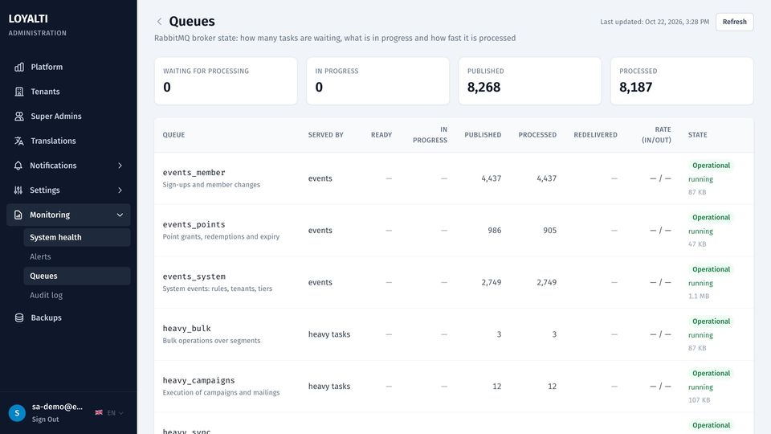The height and width of the screenshot is (434, 771).
Task: Open Tenants in the sidebar
Action: click(68, 92)
